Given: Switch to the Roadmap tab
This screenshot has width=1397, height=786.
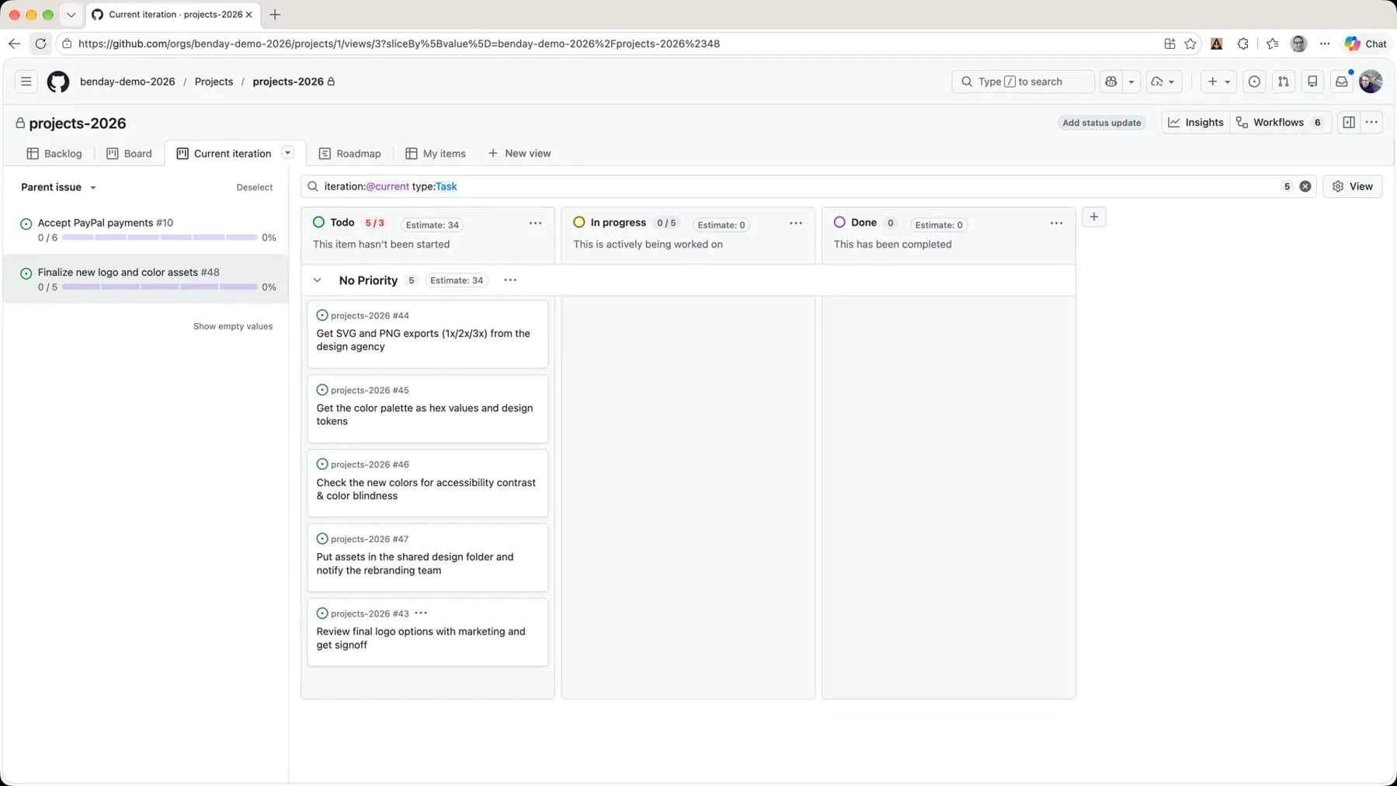Looking at the screenshot, I should pos(350,154).
